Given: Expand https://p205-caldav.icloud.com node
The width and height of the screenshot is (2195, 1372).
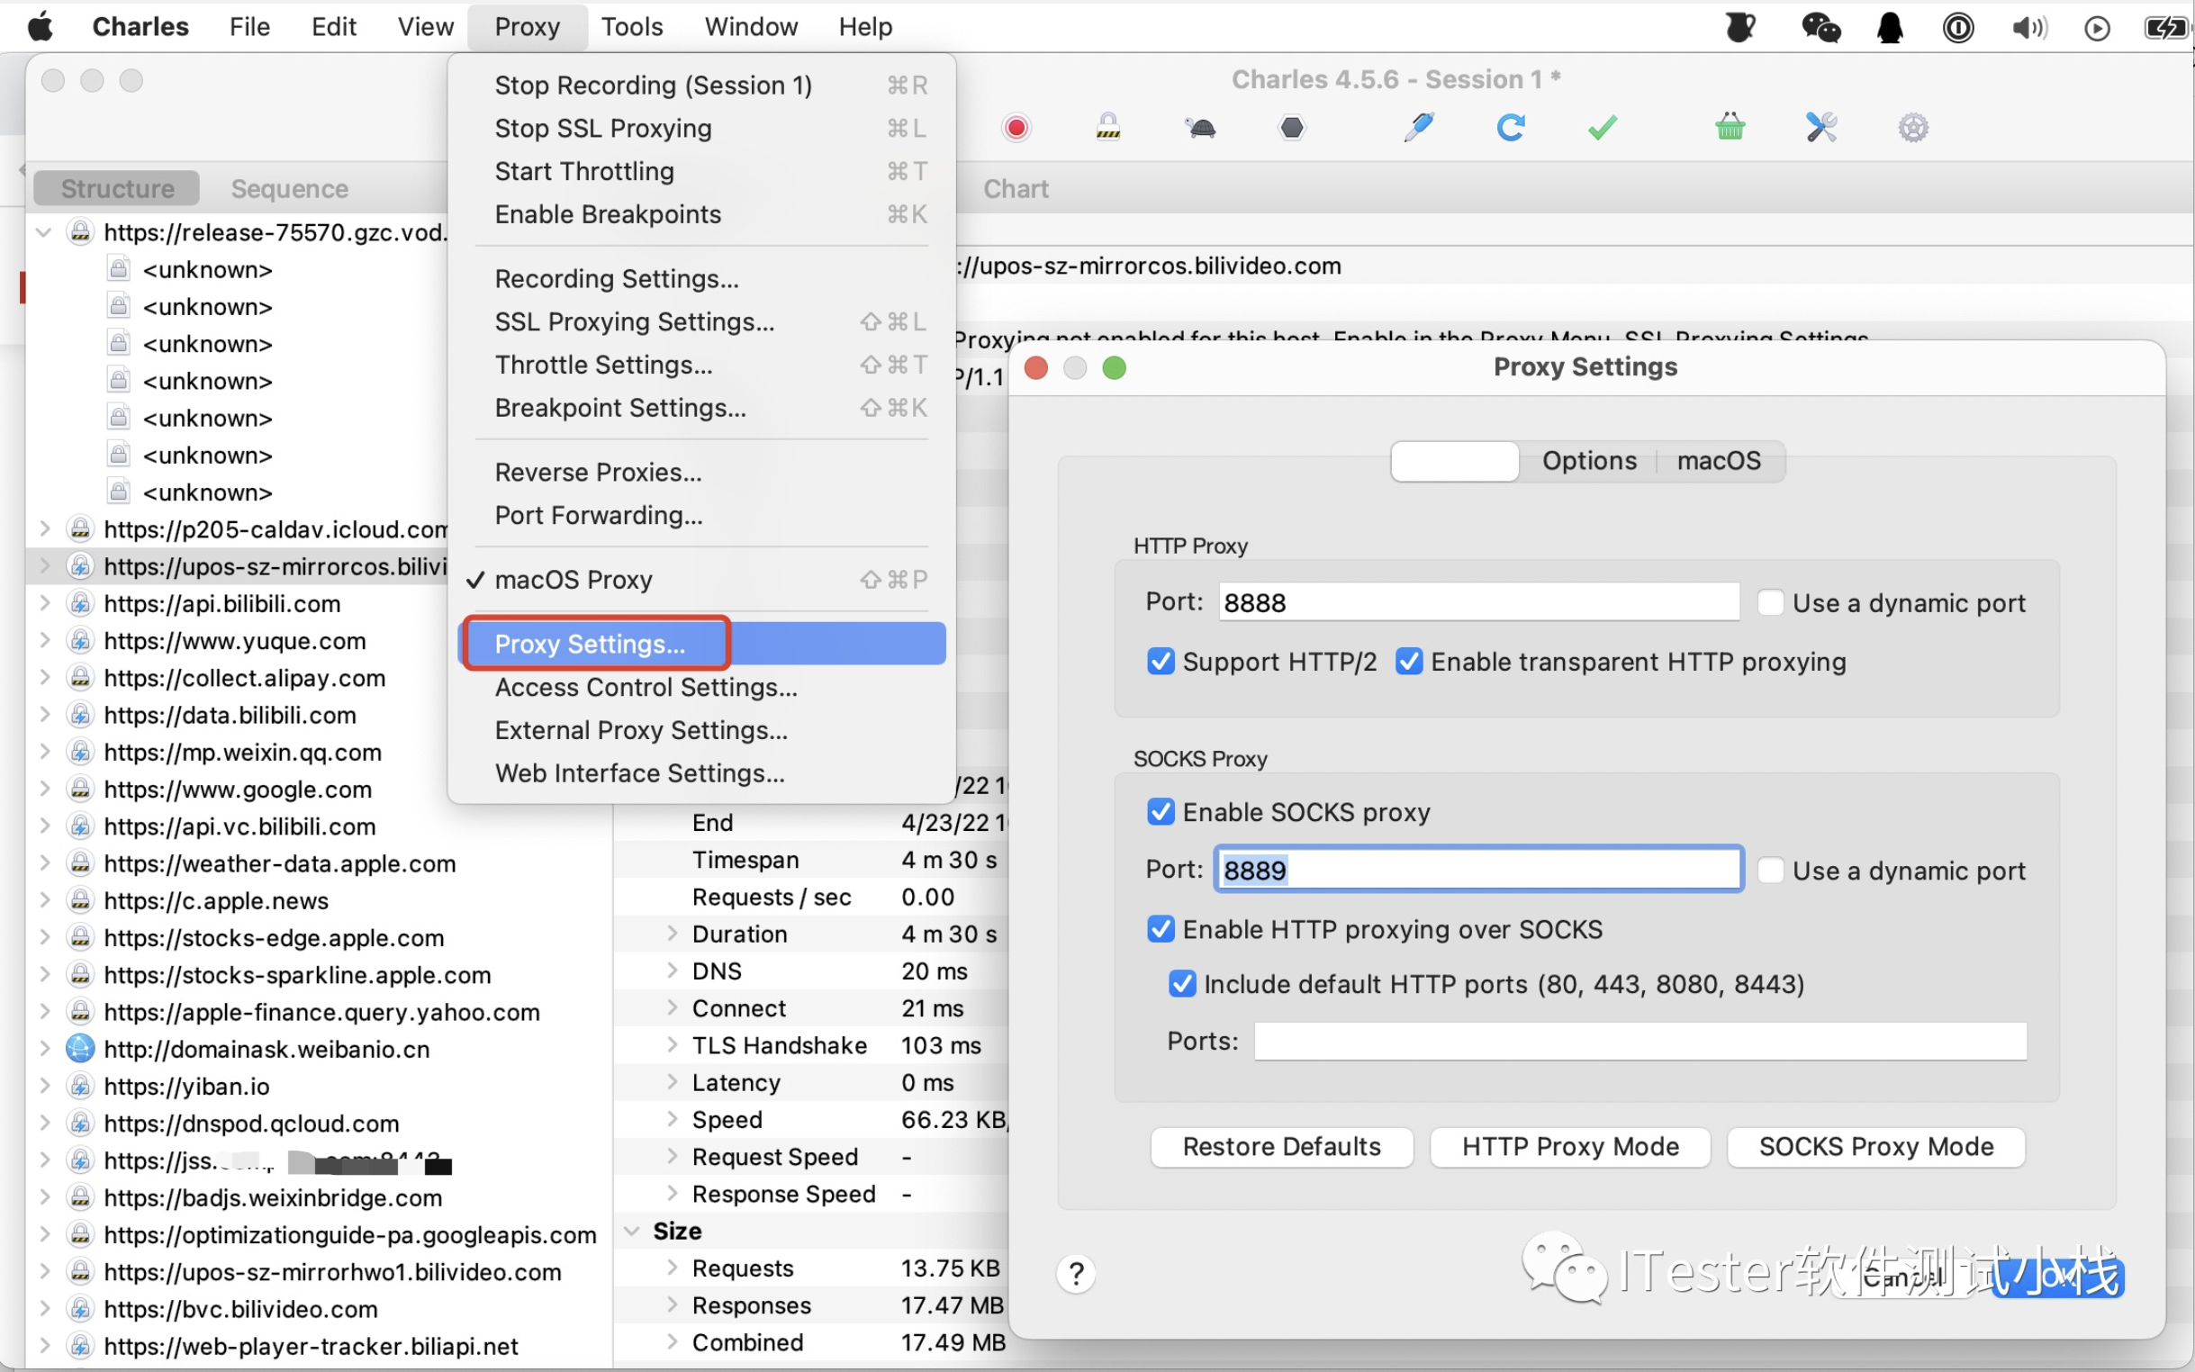Looking at the screenshot, I should [43, 528].
